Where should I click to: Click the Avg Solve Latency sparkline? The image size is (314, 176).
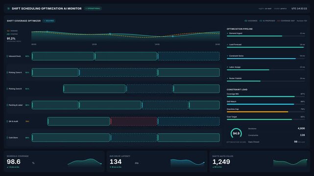pyautogui.click(x=187, y=162)
